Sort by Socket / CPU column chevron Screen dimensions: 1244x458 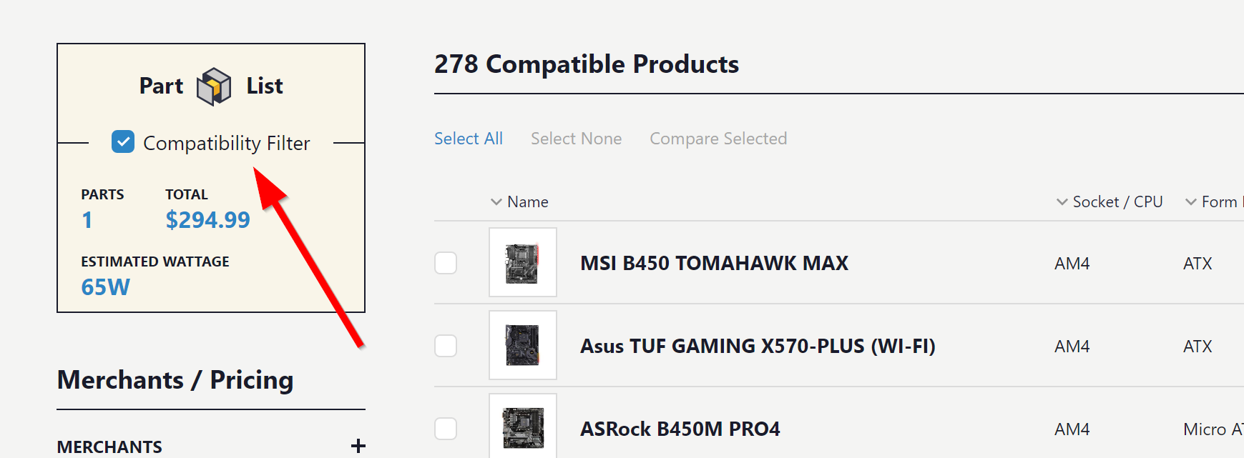pos(1062,202)
